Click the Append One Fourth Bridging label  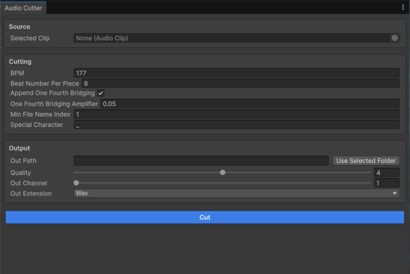(52, 93)
